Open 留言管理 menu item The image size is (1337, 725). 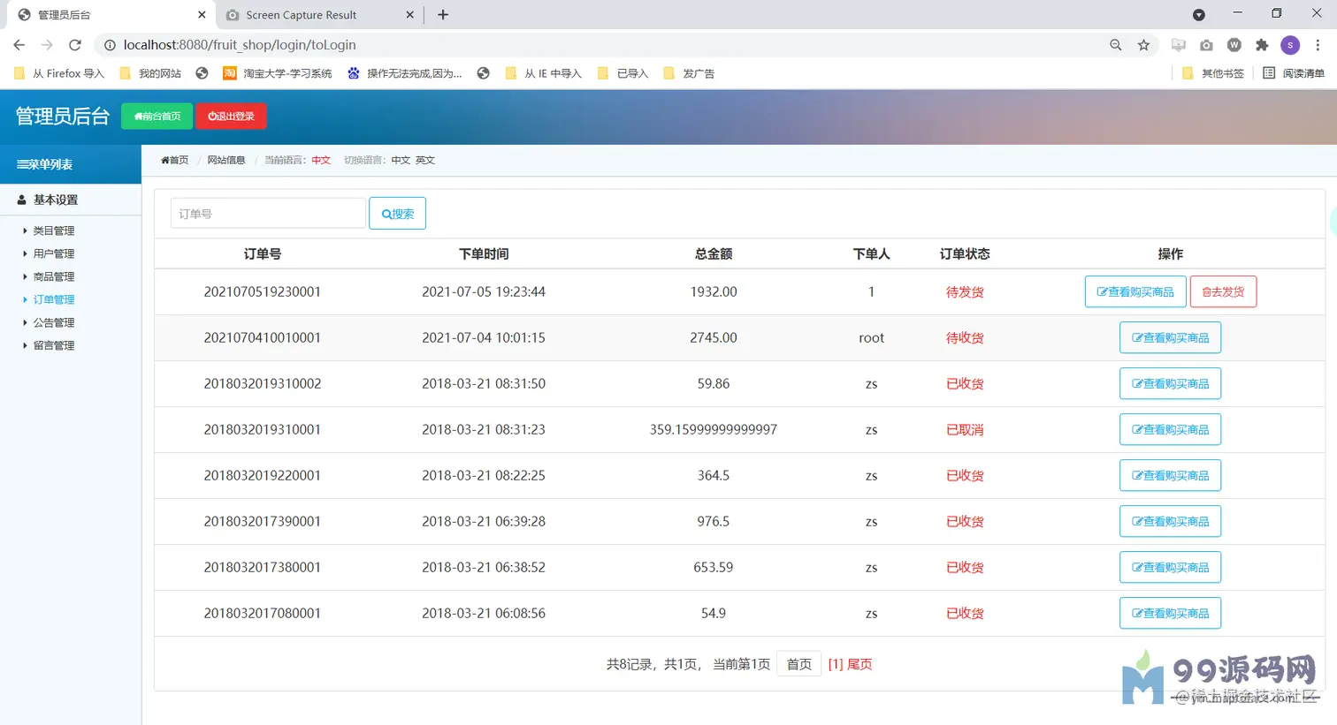pos(53,345)
